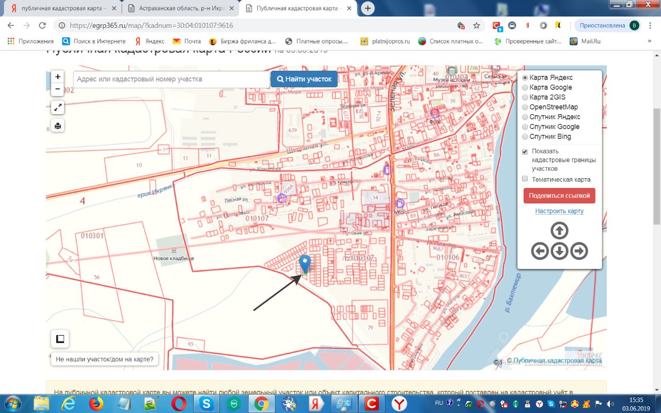This screenshot has height=413, width=661.
Task: Select OpenStreetMap base layer
Action: click(x=525, y=107)
